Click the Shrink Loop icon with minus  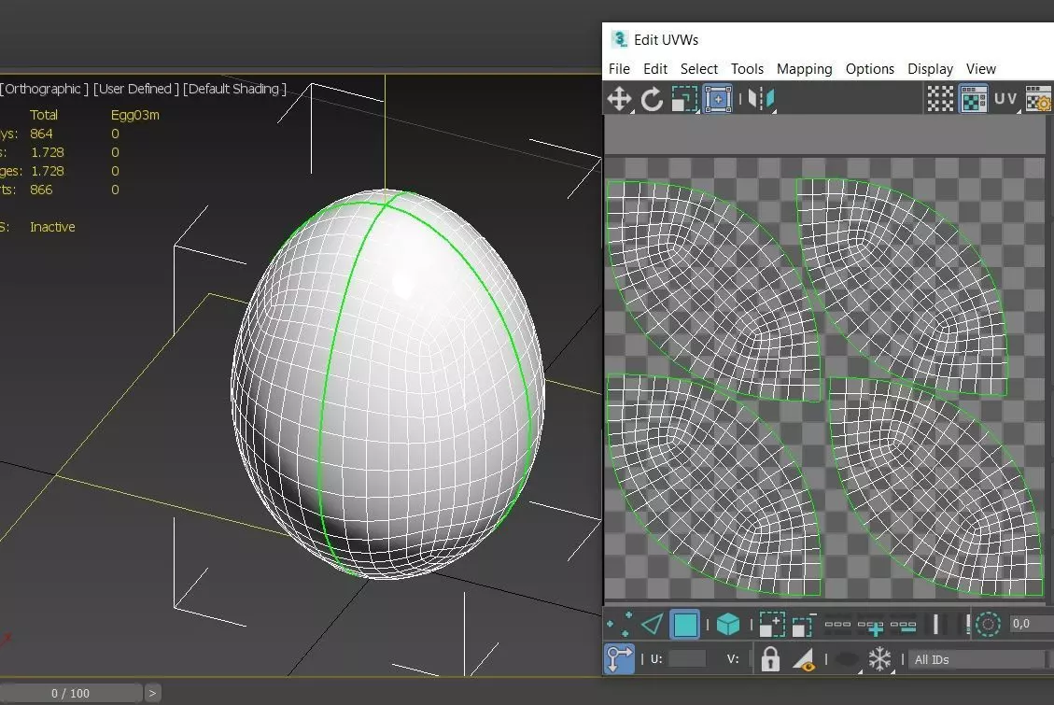coord(904,626)
